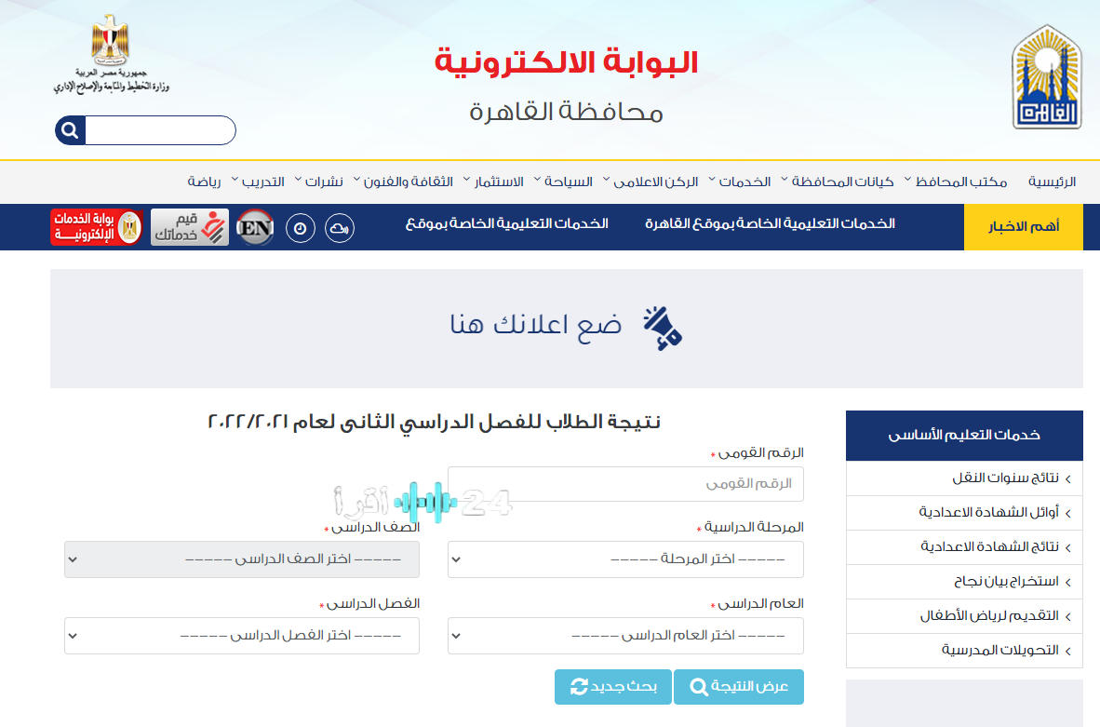The width and height of the screenshot is (1100, 727).
Task: Open the الرئيسية menu item
Action: [1054, 182]
